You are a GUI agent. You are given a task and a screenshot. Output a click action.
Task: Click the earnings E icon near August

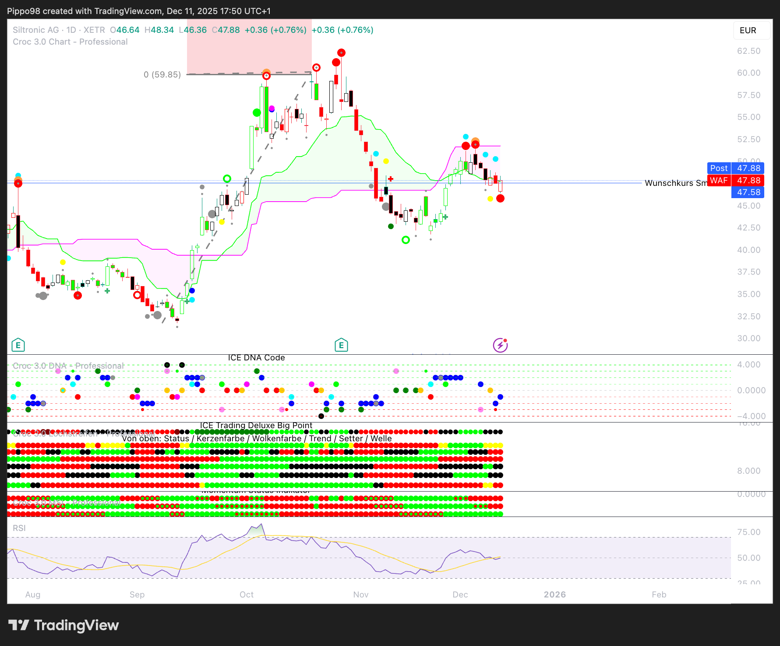[18, 345]
